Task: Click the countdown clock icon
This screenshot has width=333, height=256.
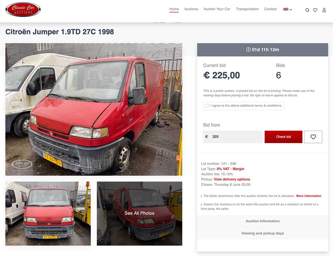Action: pos(248,50)
